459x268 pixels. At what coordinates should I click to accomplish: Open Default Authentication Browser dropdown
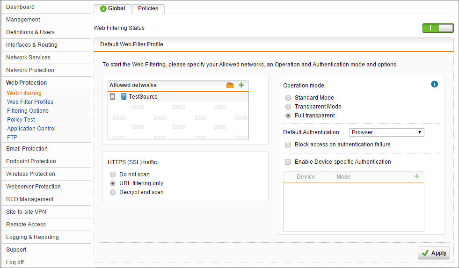(x=386, y=132)
